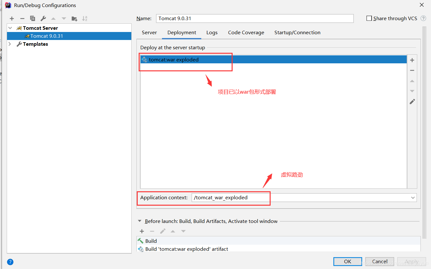
Task: Close the Run/Debug Configurations dialog
Action: (x=422, y=5)
